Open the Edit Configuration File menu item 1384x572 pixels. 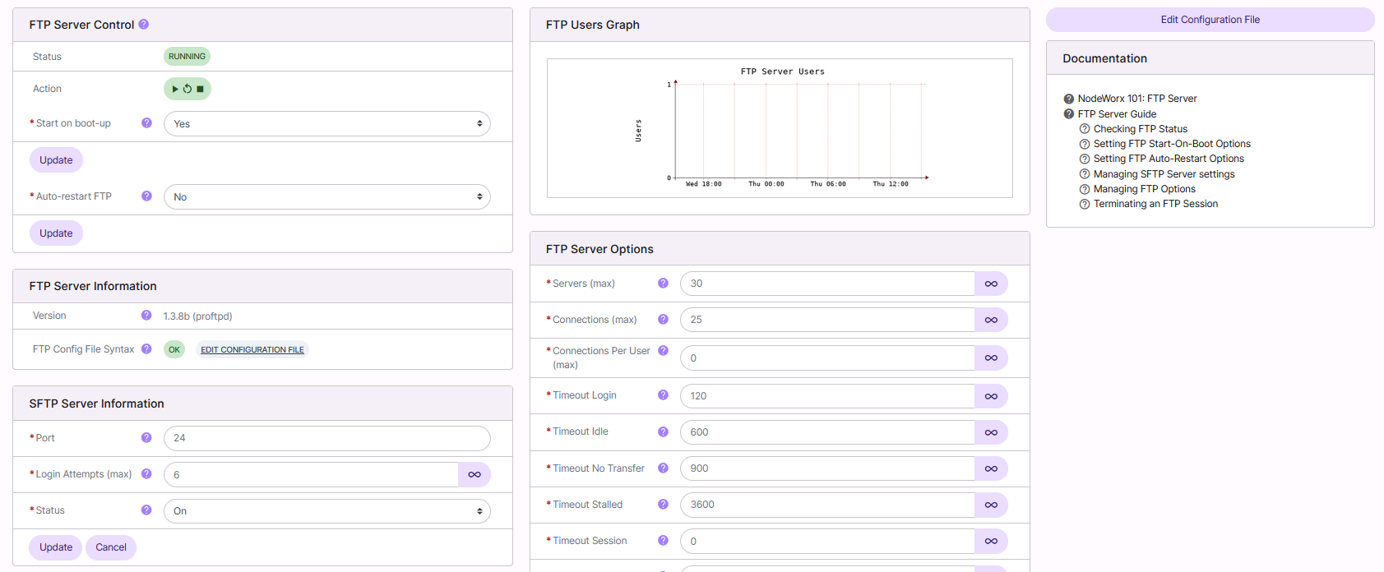(x=1210, y=20)
